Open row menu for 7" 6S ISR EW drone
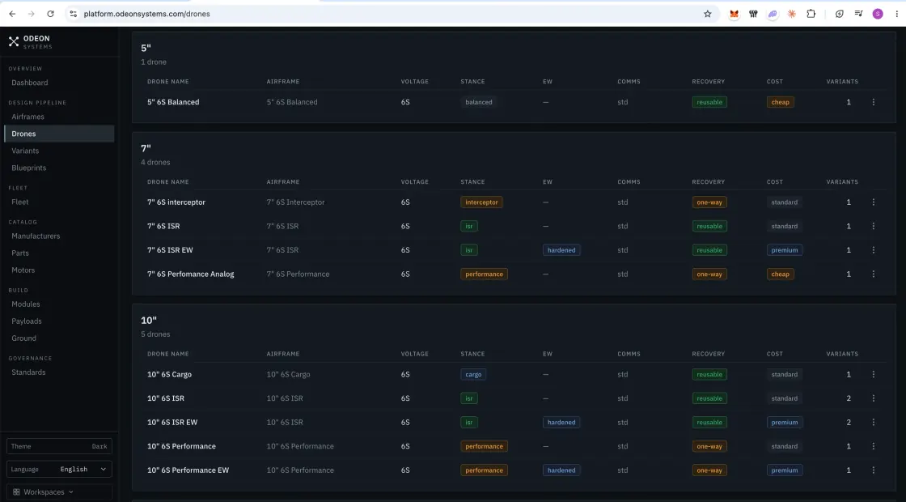906x502 pixels. pos(873,250)
